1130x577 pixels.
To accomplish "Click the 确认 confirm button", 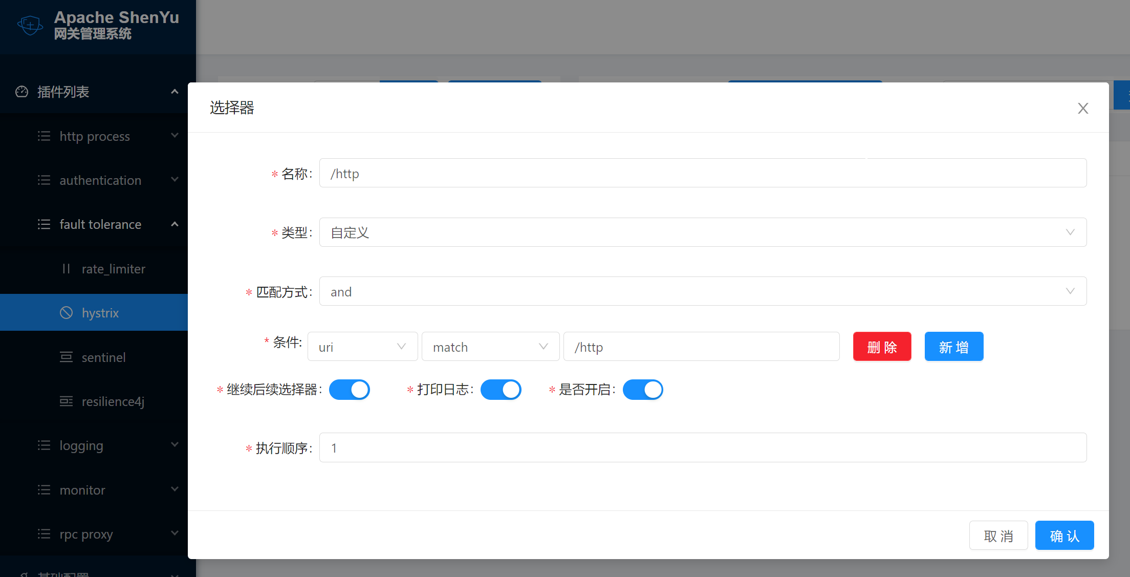I will [1064, 536].
